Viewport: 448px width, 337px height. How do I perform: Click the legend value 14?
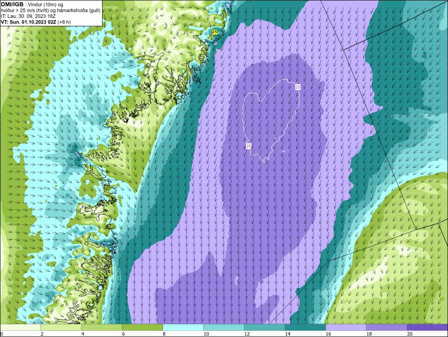pos(288,334)
